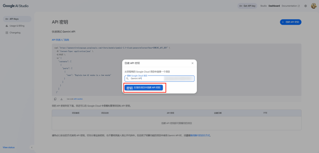This screenshot has width=319, height=153.
Task: Click the API 密钥 column header
Action: 170,113
